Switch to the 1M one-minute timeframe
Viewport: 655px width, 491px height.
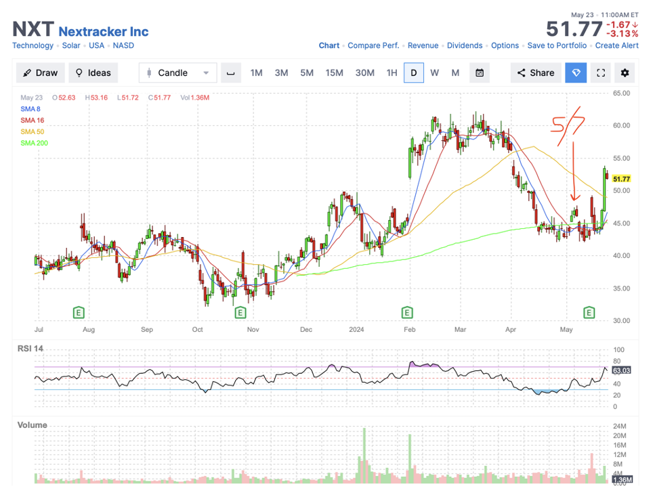257,72
